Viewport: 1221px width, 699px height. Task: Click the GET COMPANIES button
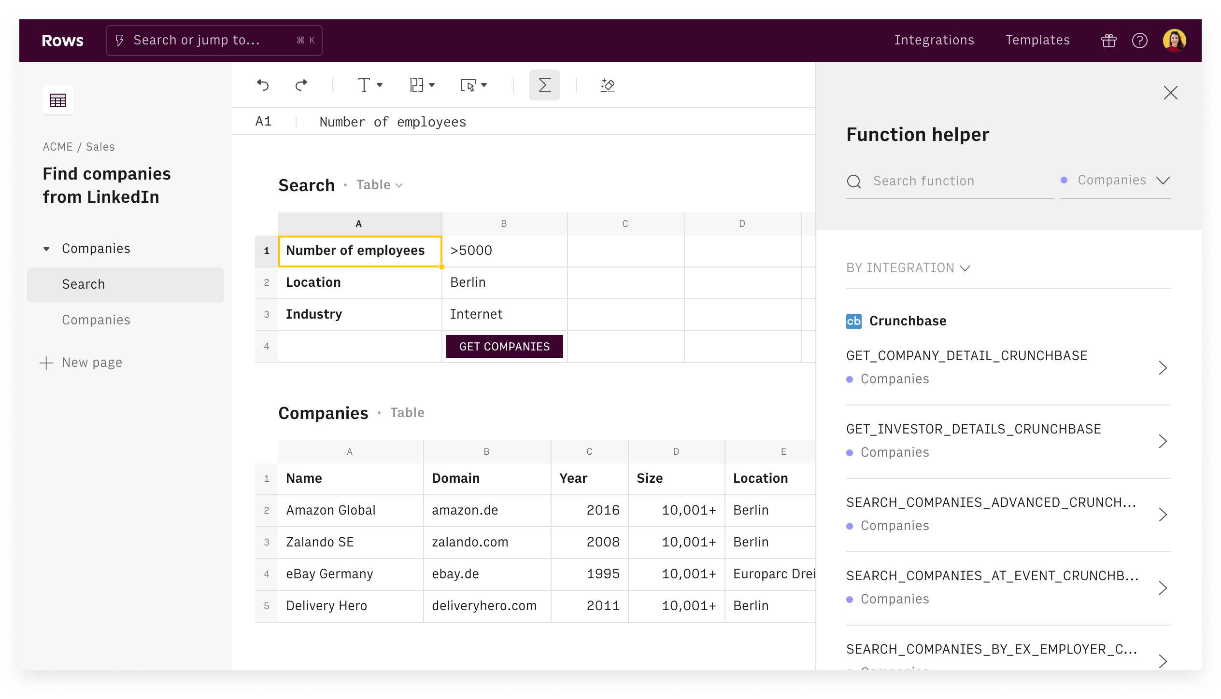[x=504, y=347]
